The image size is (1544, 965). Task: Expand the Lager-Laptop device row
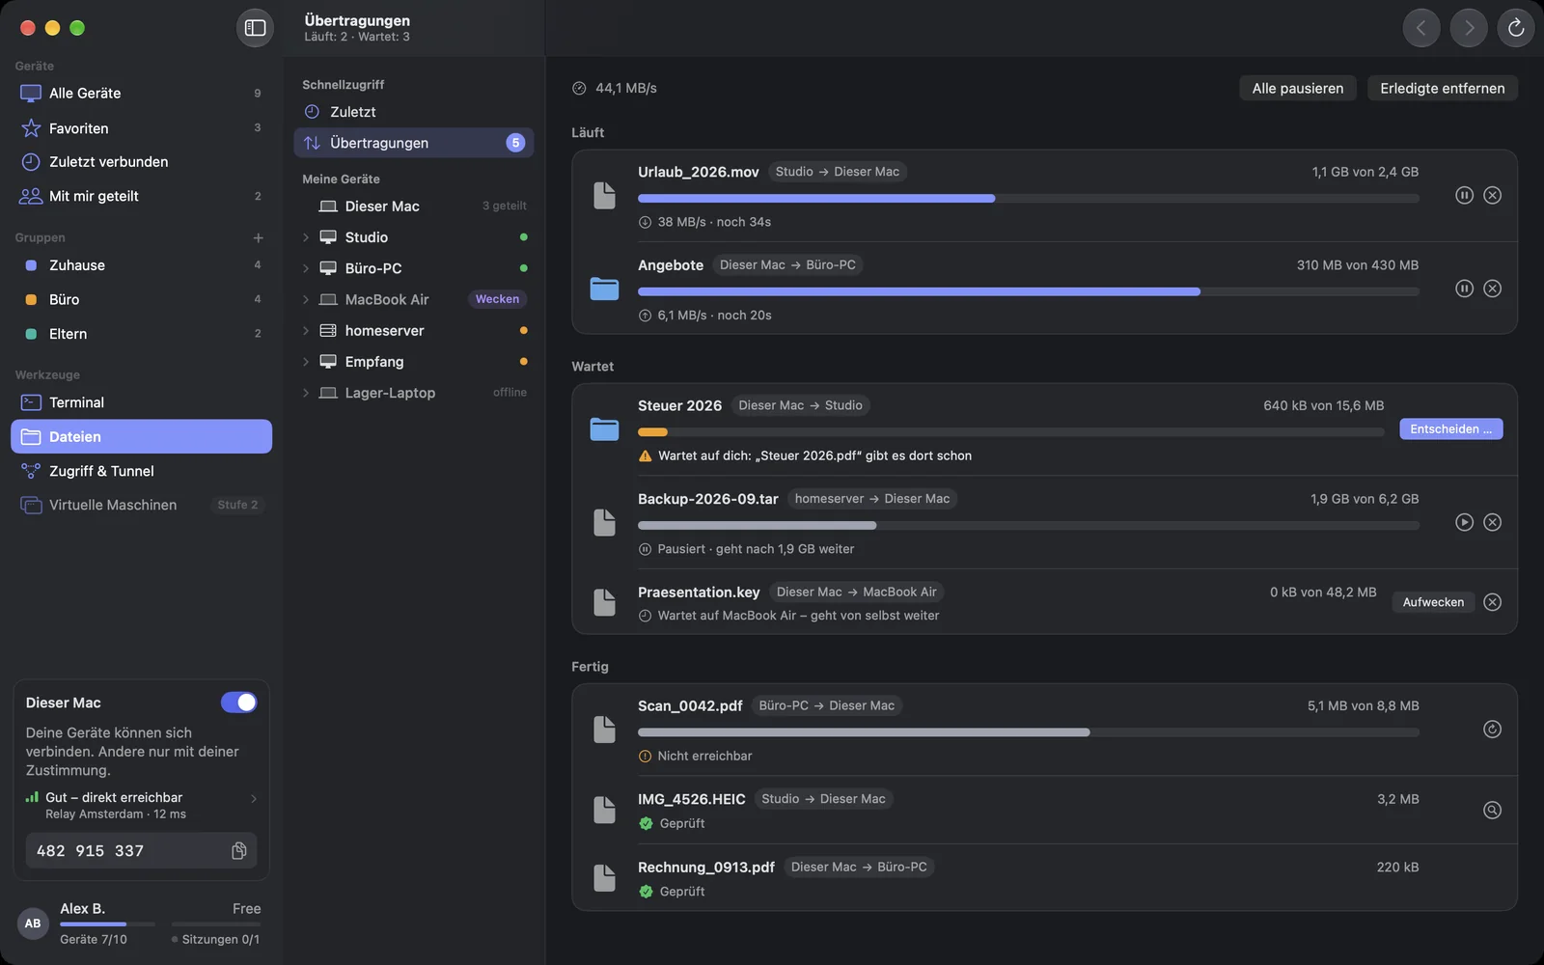(x=305, y=393)
